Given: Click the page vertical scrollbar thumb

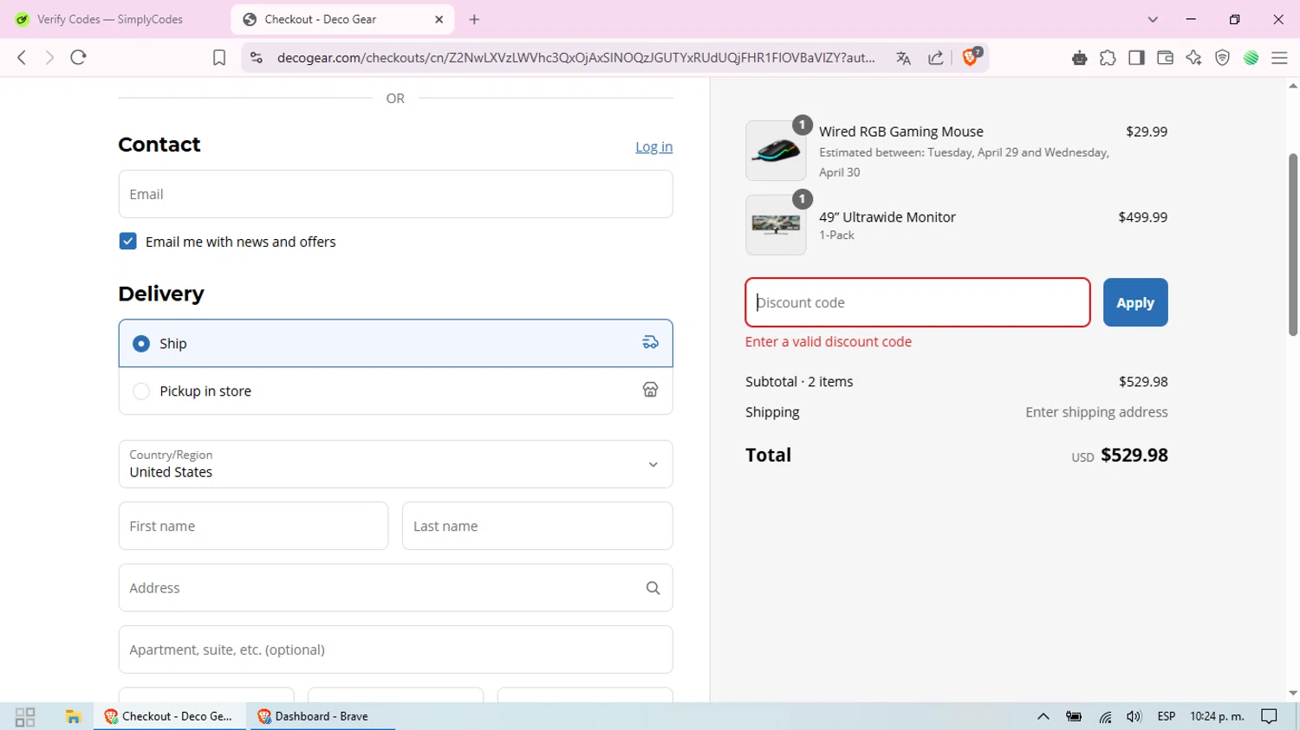Looking at the screenshot, I should (1292, 244).
